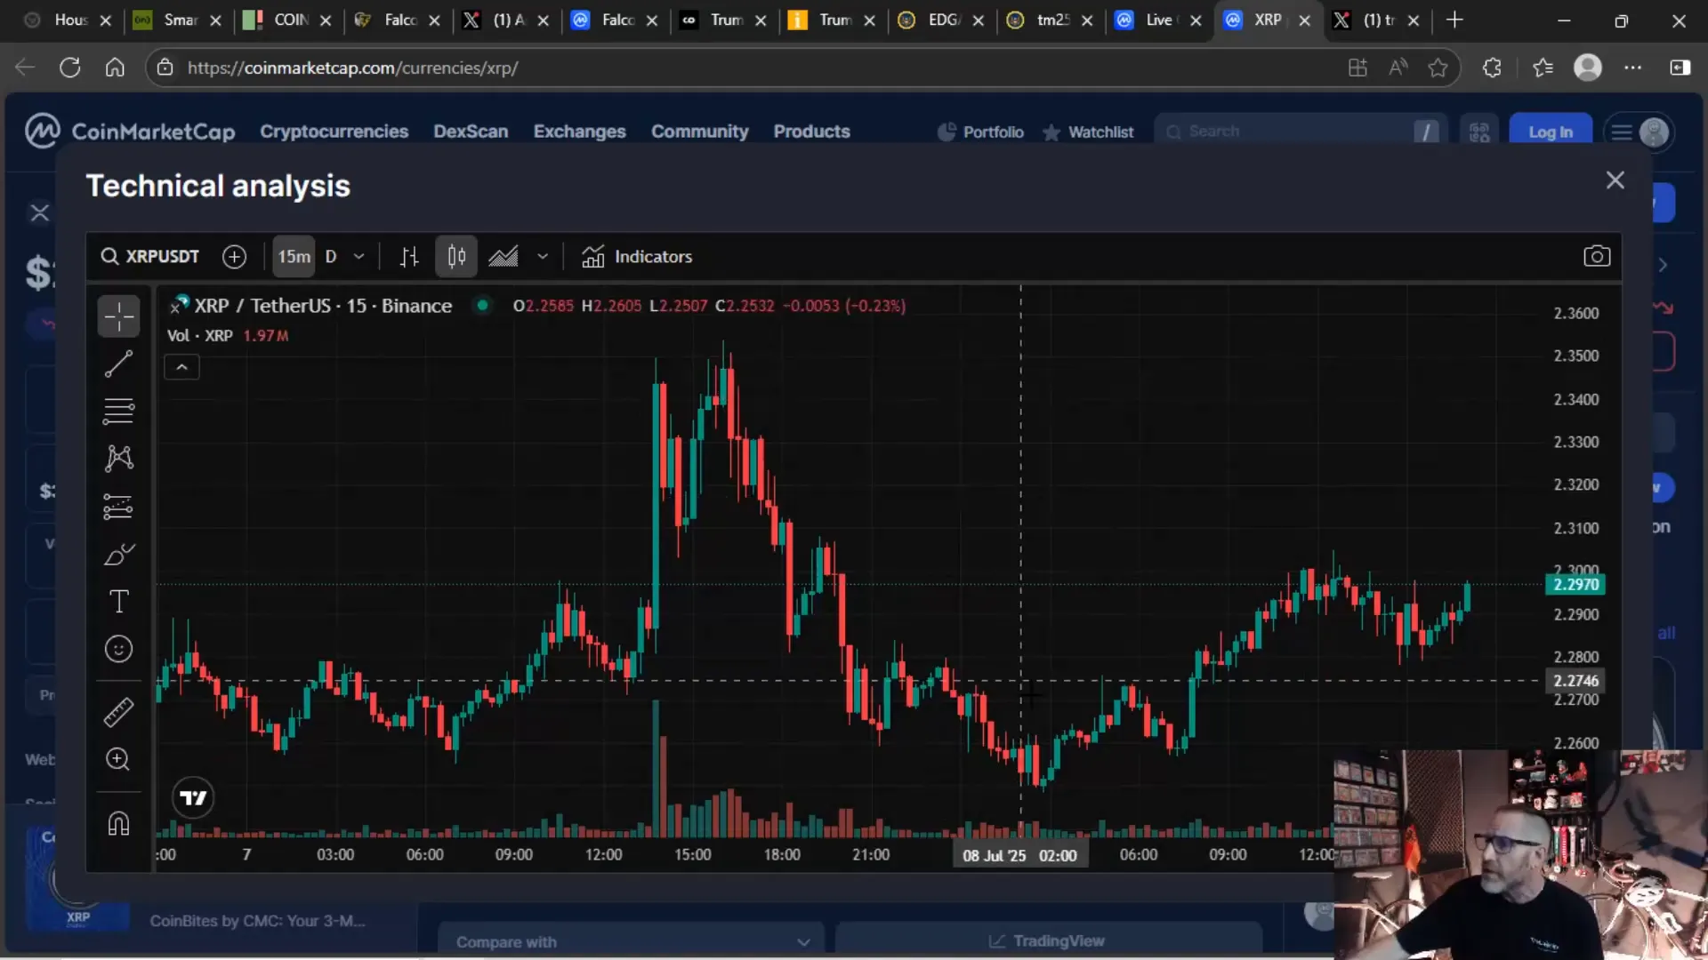Open the DexScan menu
Image resolution: width=1708 pixels, height=960 pixels.
[x=471, y=132]
